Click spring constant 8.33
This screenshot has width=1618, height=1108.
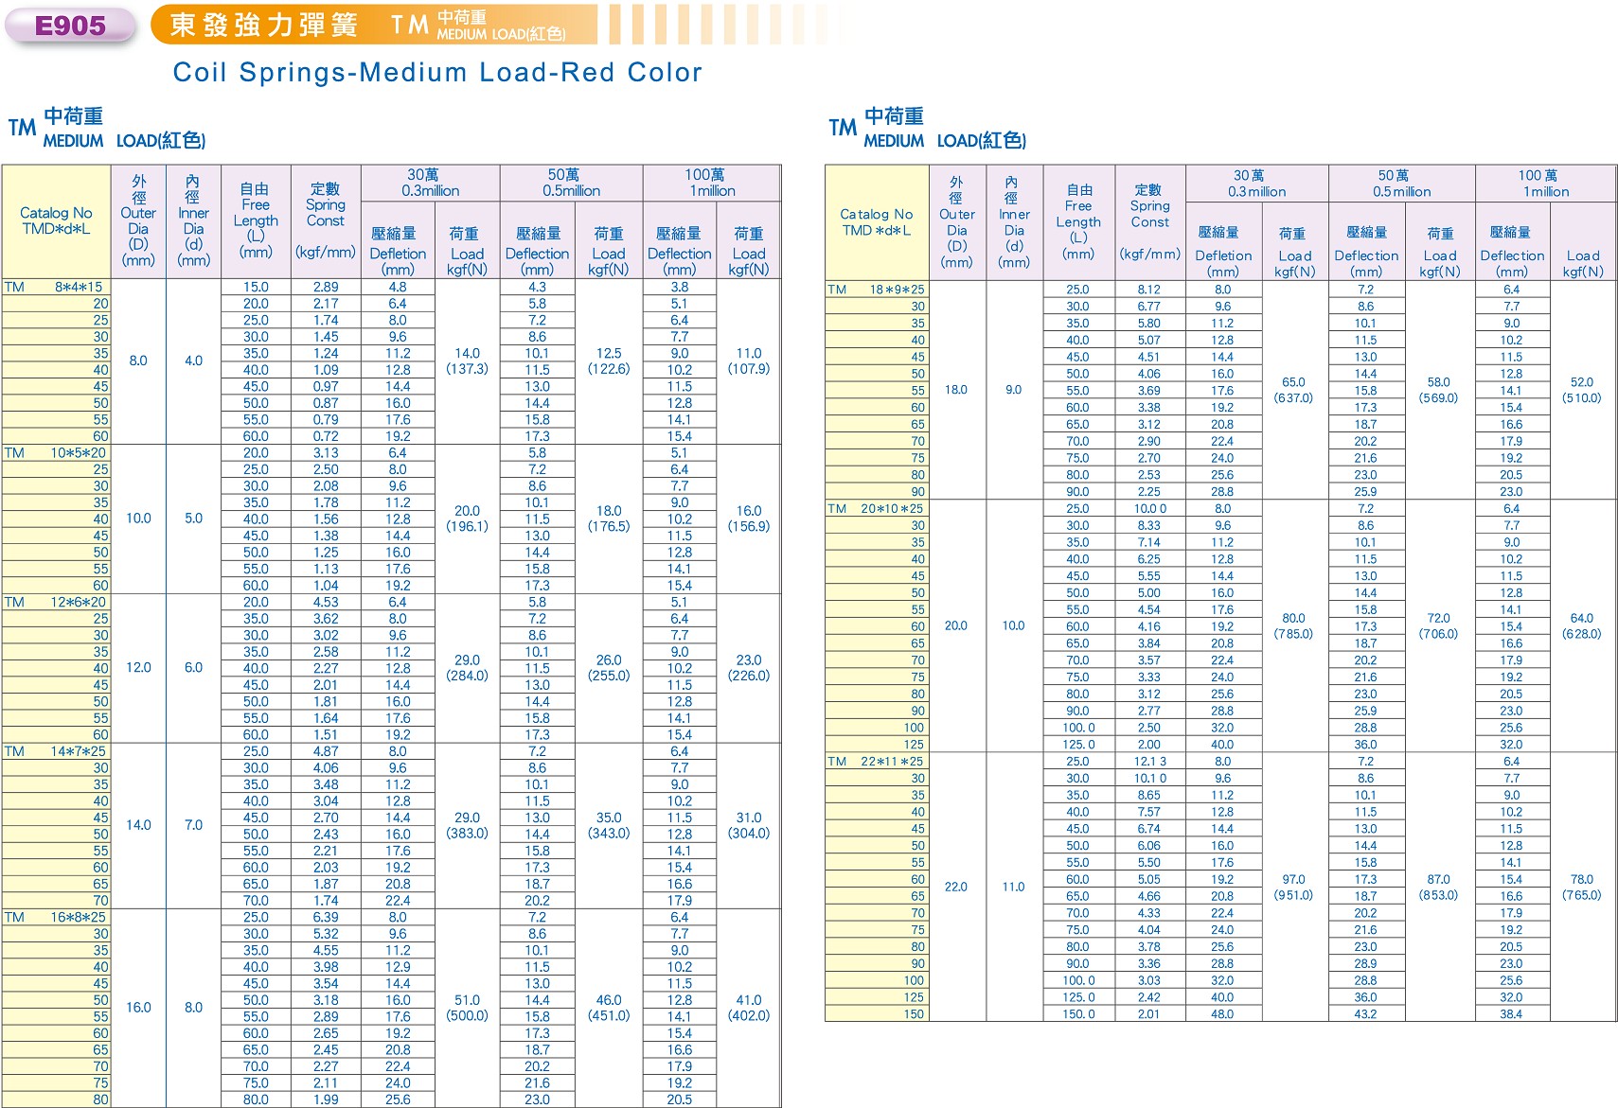click(x=1148, y=525)
